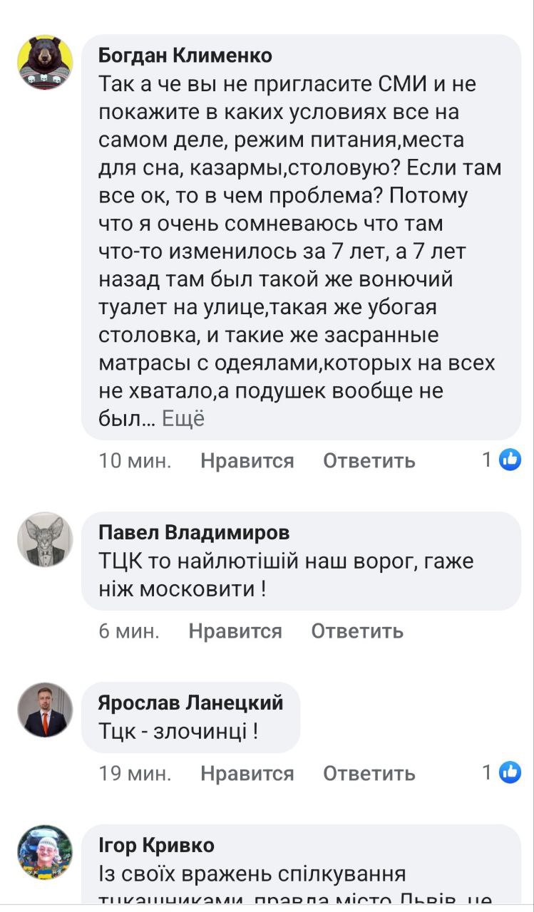Screen dimensions: 534x912
Task: Reply to Павел Владимиров's comment
Action: [357, 631]
